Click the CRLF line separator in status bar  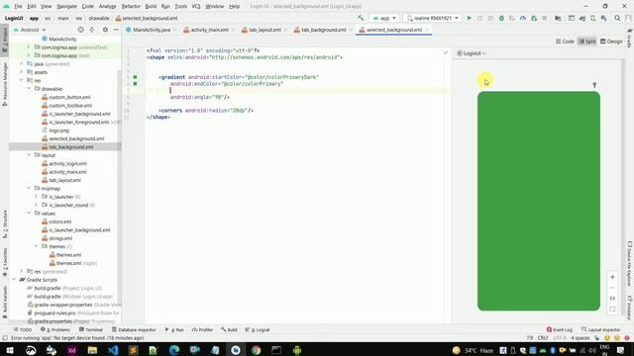[x=543, y=338]
